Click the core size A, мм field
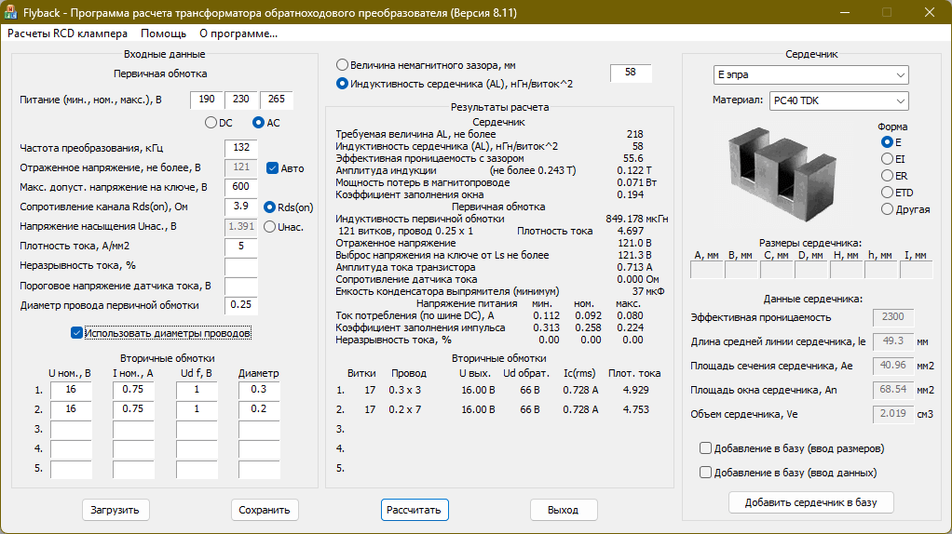This screenshot has height=534, width=952. point(707,270)
